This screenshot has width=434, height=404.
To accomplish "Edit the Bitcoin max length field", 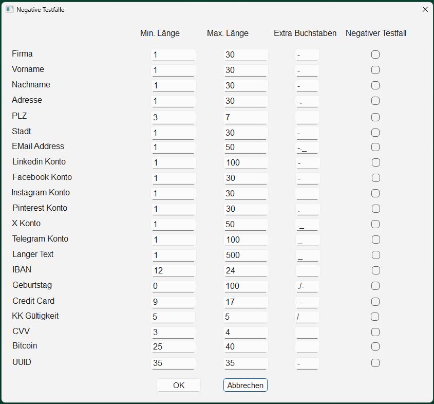I will click(x=246, y=347).
